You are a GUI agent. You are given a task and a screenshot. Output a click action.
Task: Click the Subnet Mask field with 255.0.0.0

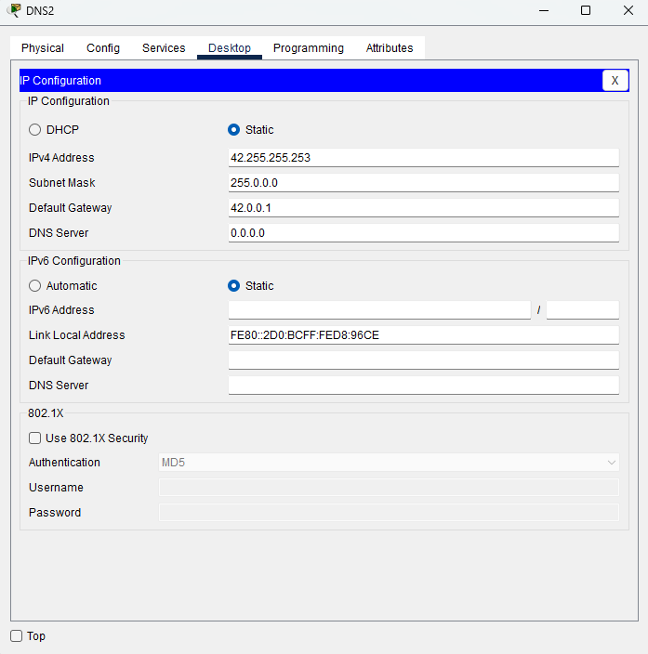point(423,183)
